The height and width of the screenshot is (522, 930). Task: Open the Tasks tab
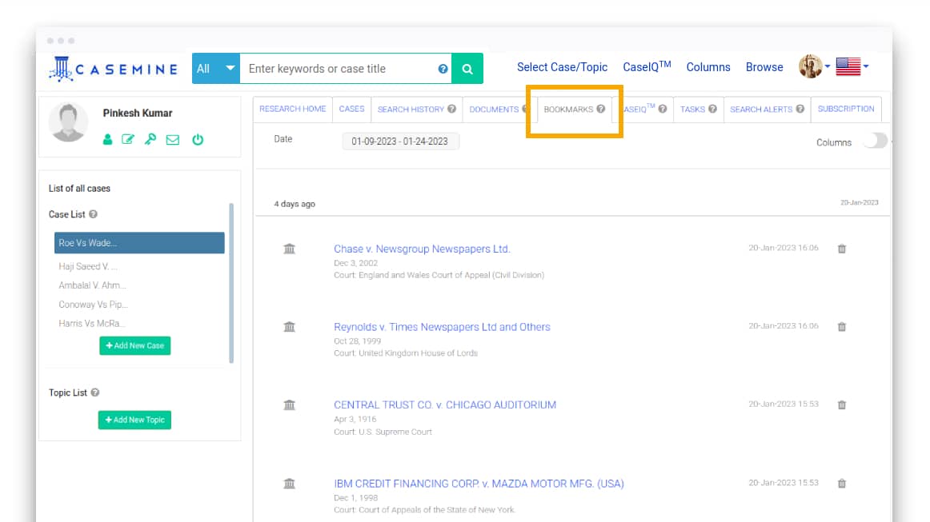pyautogui.click(x=698, y=110)
